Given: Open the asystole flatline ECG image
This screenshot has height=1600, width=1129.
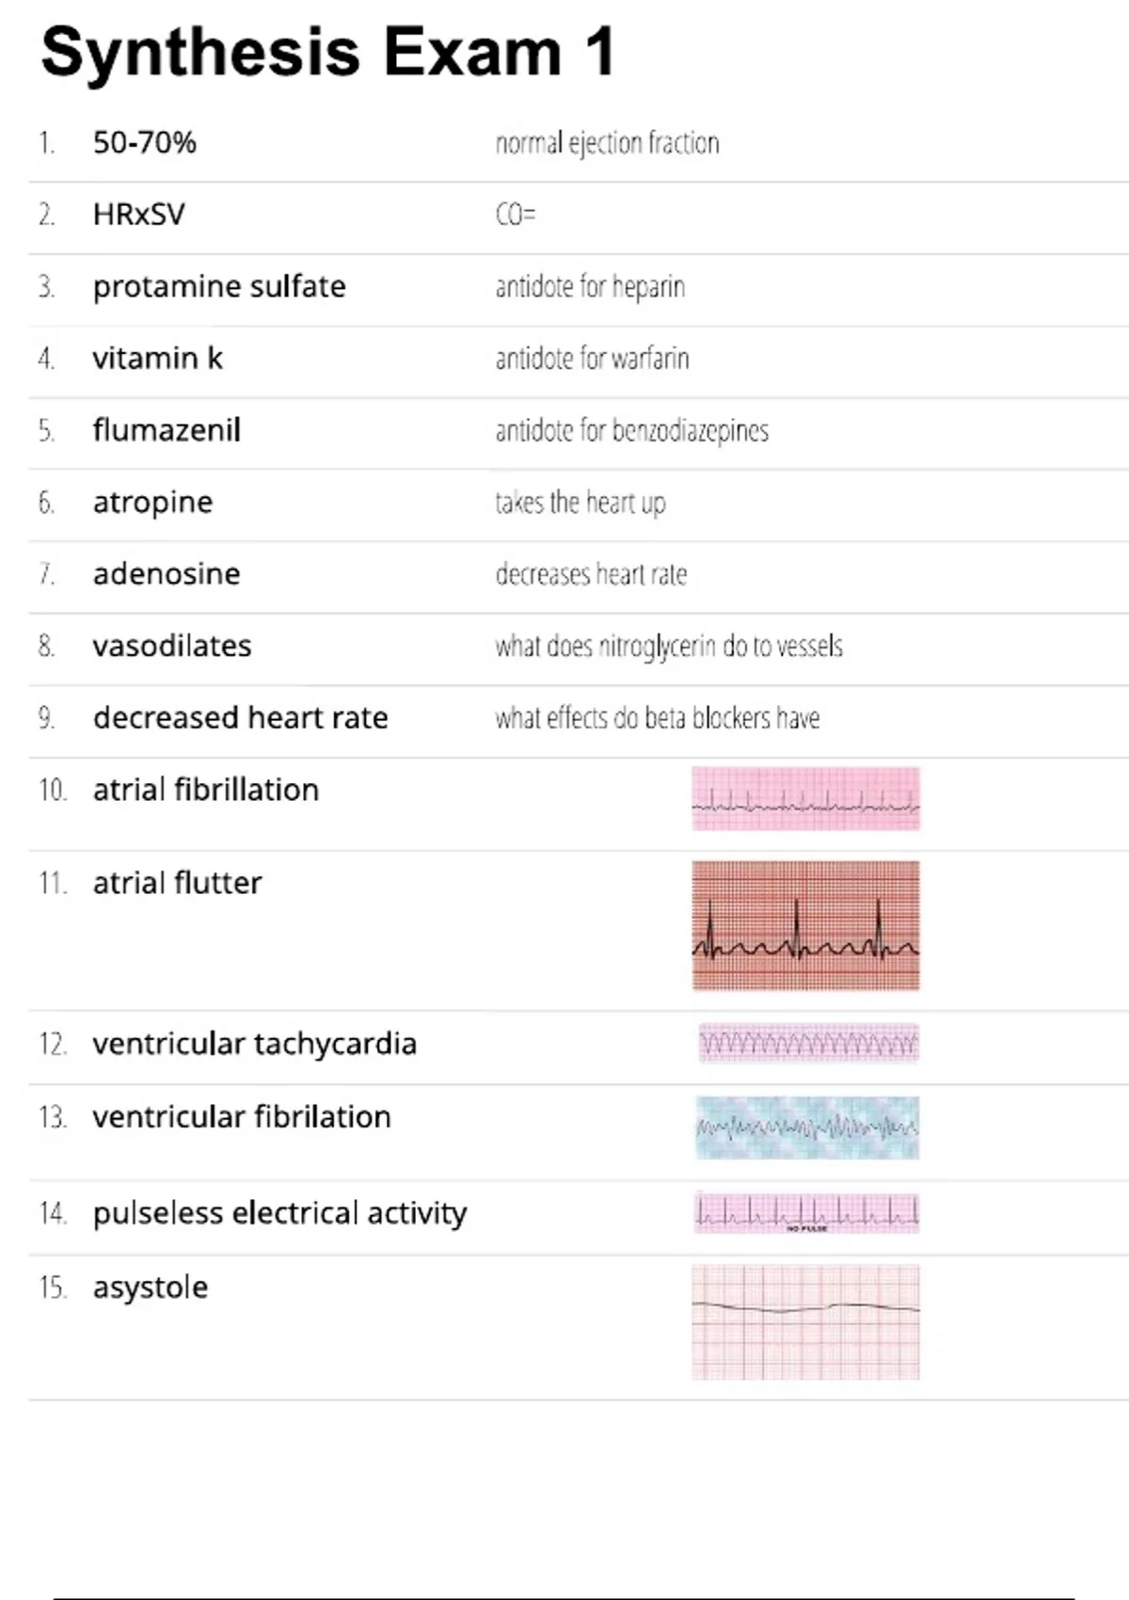Looking at the screenshot, I should [806, 1322].
